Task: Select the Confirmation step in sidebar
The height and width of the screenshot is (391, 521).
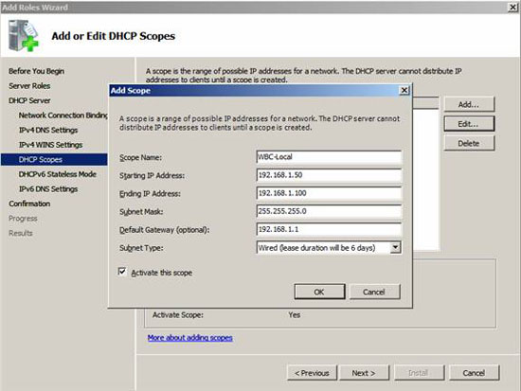Action: 29,204
